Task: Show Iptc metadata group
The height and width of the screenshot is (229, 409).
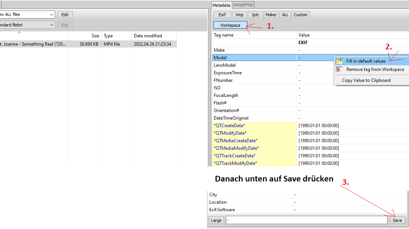Action: click(256, 15)
